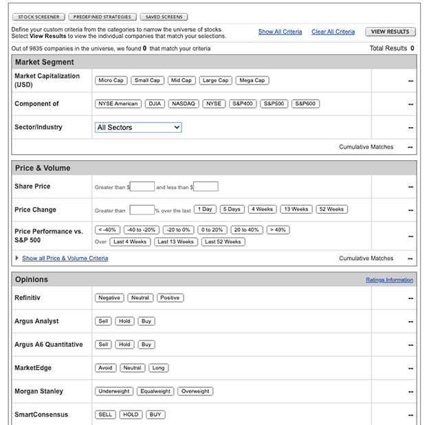Image resolution: width=429 pixels, height=425 pixels.
Task: Type in the Share Price greater-than field
Action: pyautogui.click(x=142, y=186)
